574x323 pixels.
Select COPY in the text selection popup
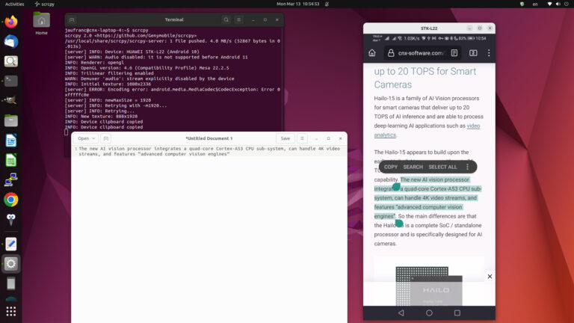point(391,167)
